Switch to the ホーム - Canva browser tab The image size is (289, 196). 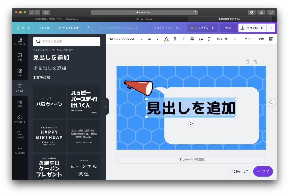pos(144,19)
